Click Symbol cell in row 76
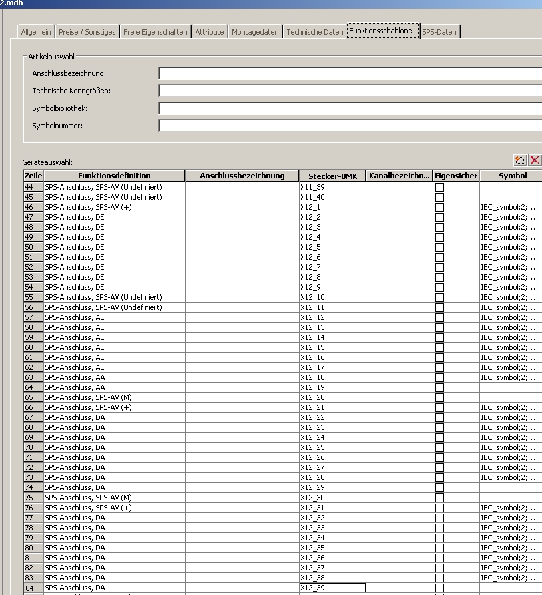 511,508
